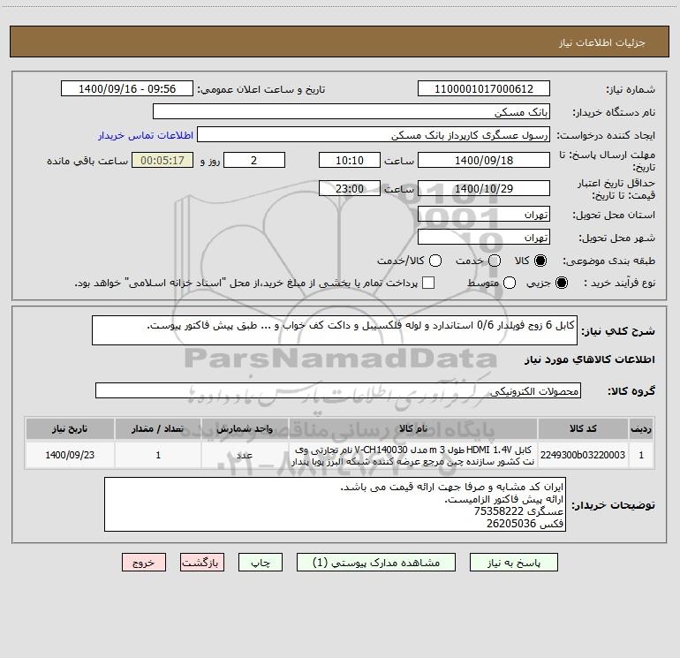Viewport: 680px width, 658px height.
Task: Click the ایجاد کننده درخواست field
Action: point(374,135)
